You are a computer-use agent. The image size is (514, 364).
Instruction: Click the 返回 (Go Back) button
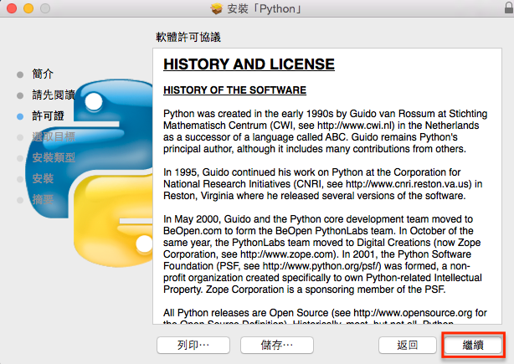(x=407, y=345)
